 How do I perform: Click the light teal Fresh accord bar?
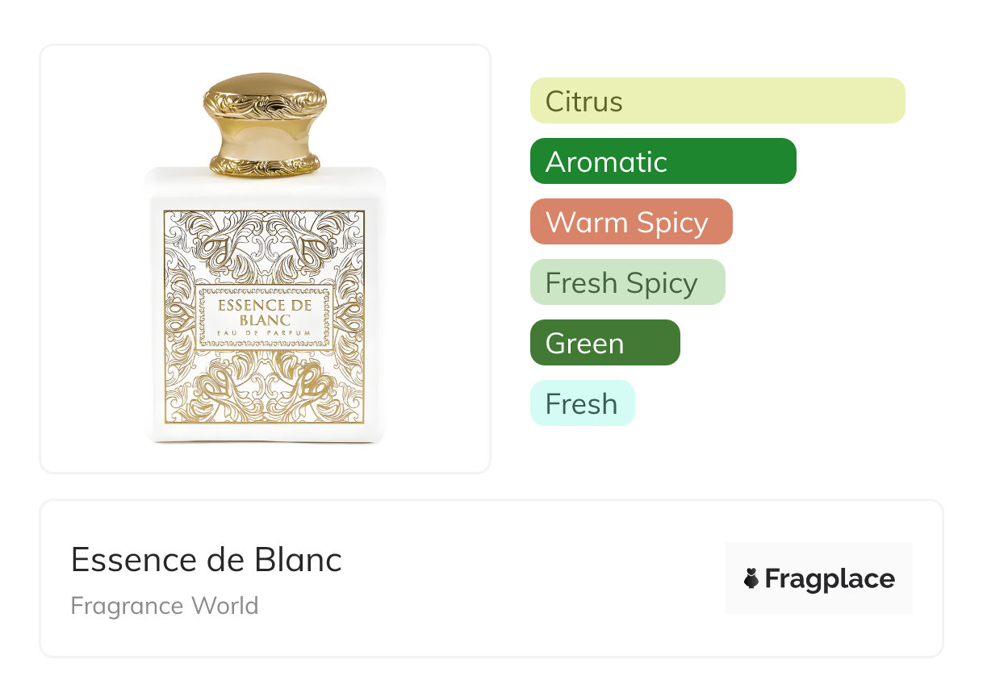pyautogui.click(x=582, y=403)
